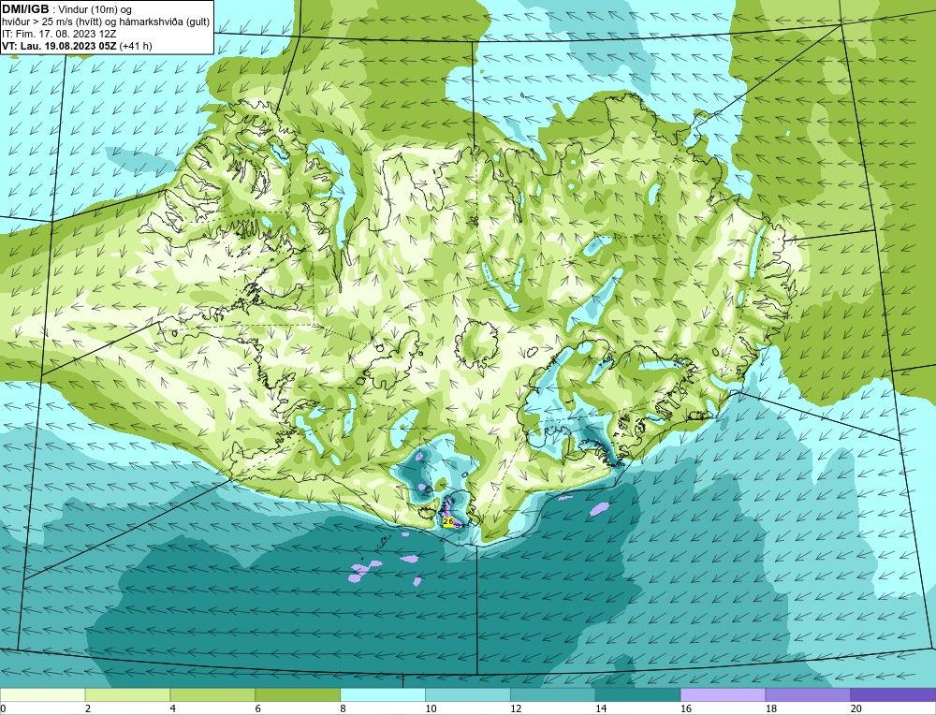Viewport: 936px width, 715px height.
Task: Click the 'hviður > 25 m/s (hvítt)' legend line
Action: click(x=106, y=22)
